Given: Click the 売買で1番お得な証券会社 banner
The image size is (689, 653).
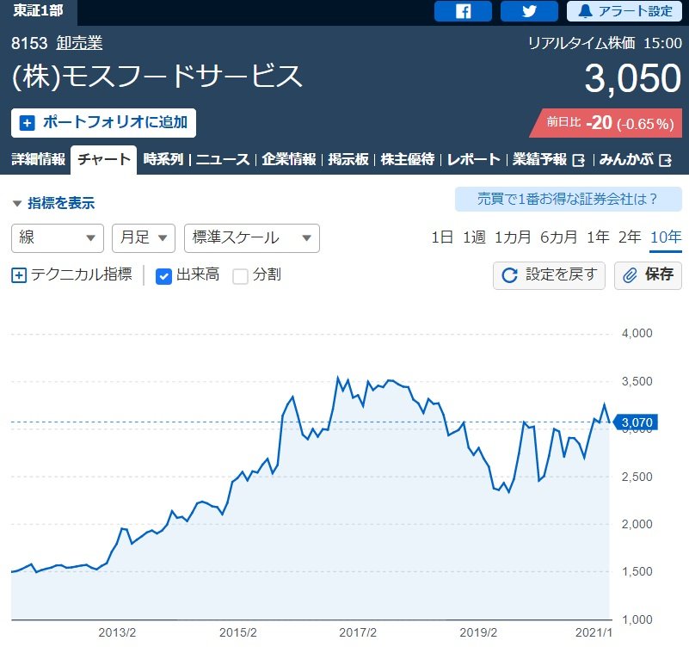Looking at the screenshot, I should click(568, 200).
